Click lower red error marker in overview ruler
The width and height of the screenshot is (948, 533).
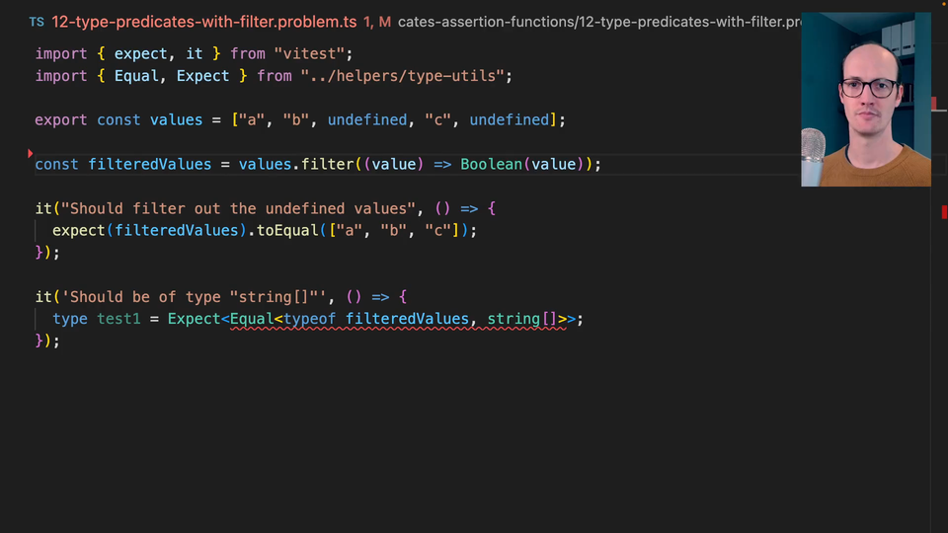[944, 211]
